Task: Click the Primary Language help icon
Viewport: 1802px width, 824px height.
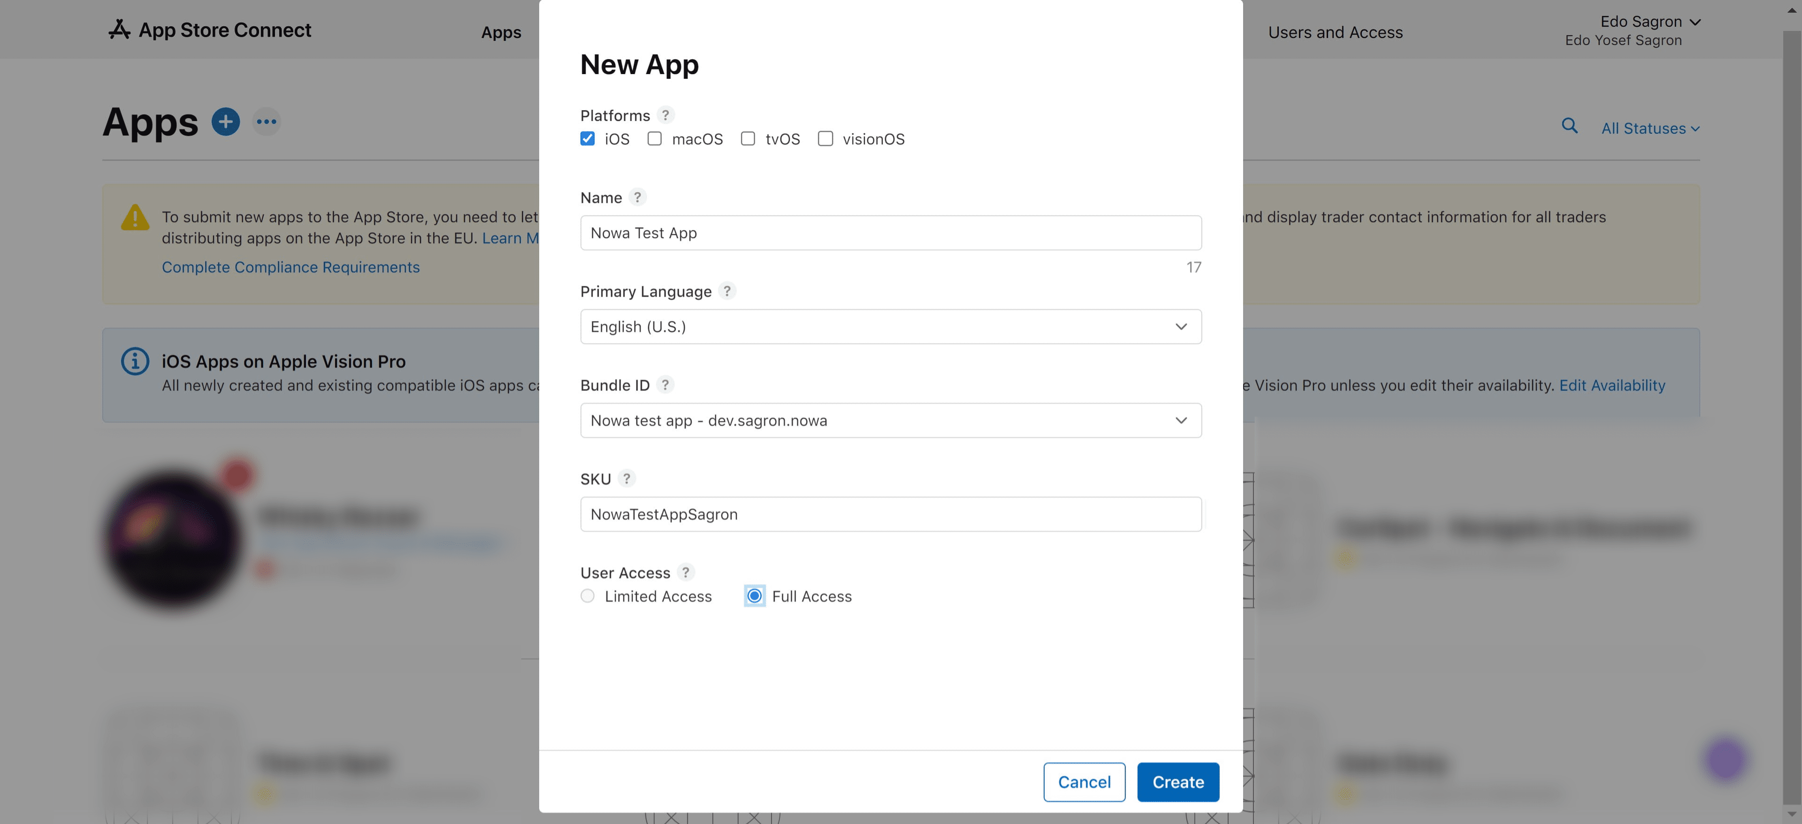Action: pos(727,291)
